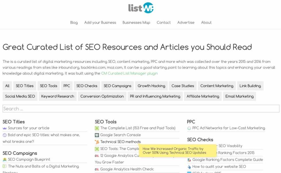This screenshot has width=281, height=173.
Task: Filter list by Growth Hacking
Action: 151,86
